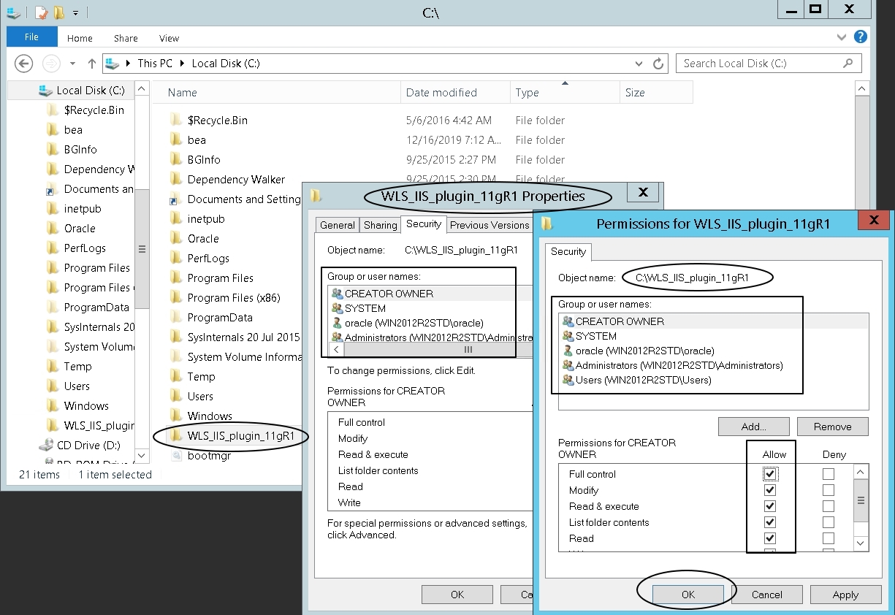This screenshot has width=895, height=615.
Task: Click the New folder quick access icon
Action: pos(59,13)
